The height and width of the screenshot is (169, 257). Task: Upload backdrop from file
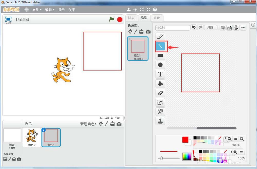14,159
